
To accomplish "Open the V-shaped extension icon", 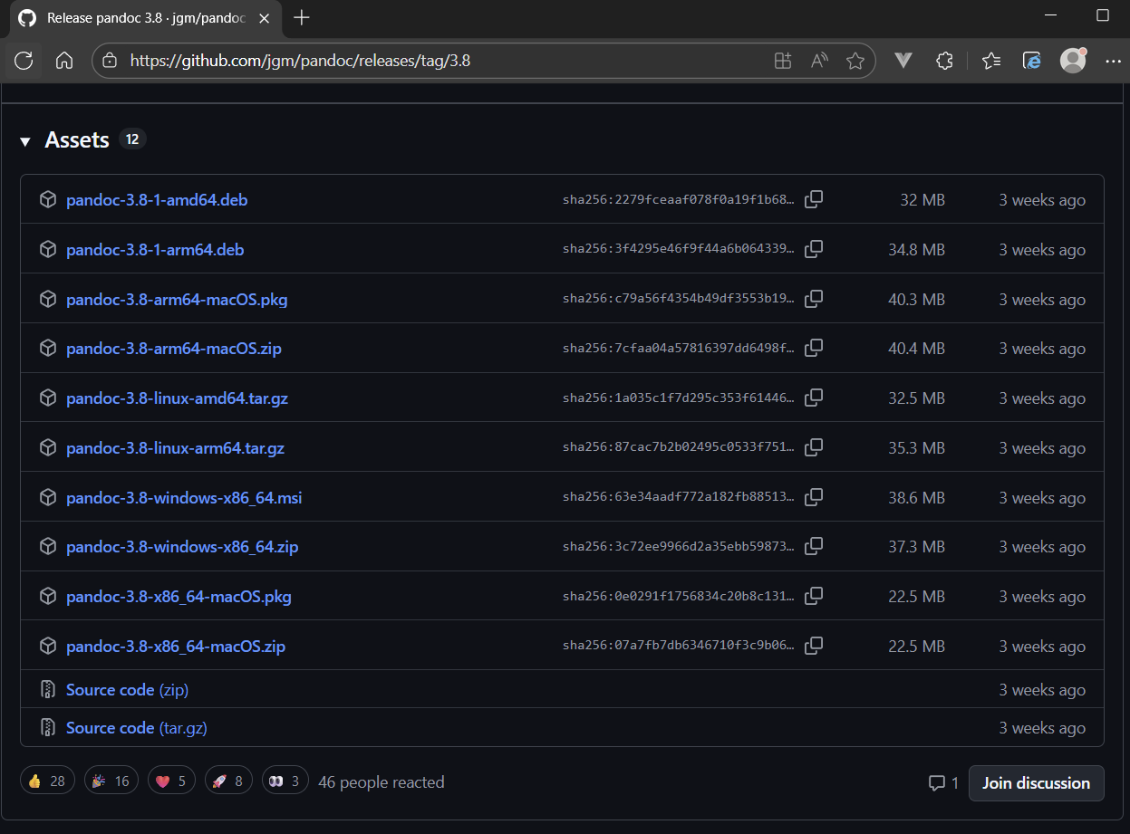I will point(903,61).
